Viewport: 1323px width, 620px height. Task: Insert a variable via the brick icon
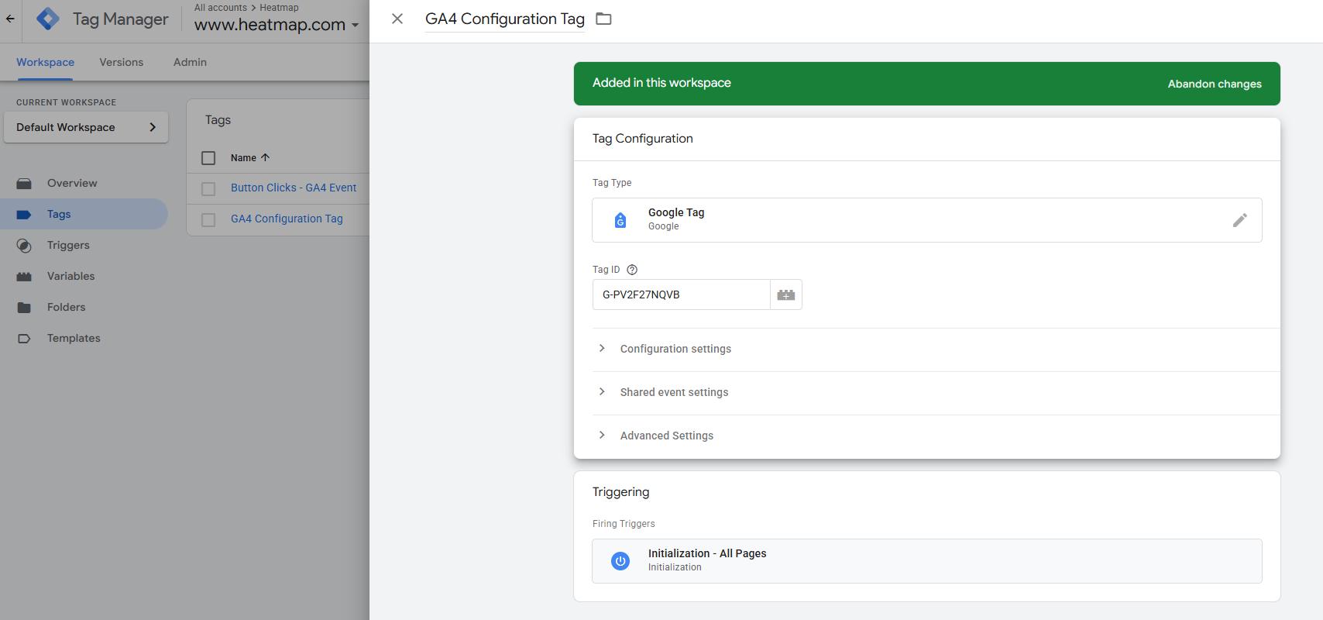point(786,294)
